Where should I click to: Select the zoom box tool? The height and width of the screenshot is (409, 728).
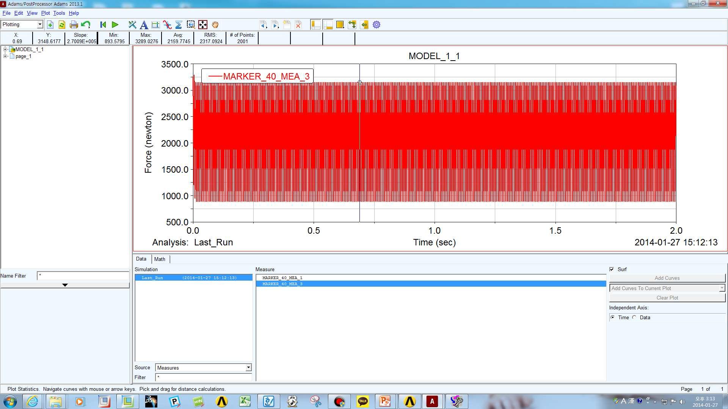click(191, 25)
